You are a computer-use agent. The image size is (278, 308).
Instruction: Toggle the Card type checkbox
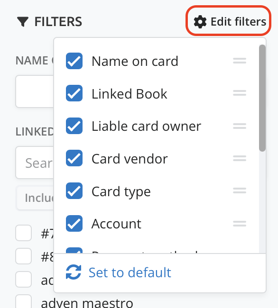click(74, 191)
